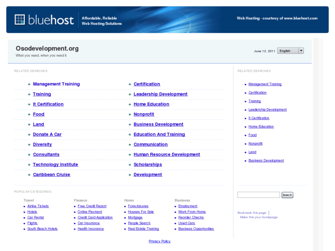Open the Real Estate Training link

tap(144, 228)
